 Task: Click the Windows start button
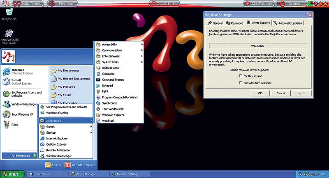click(12, 174)
